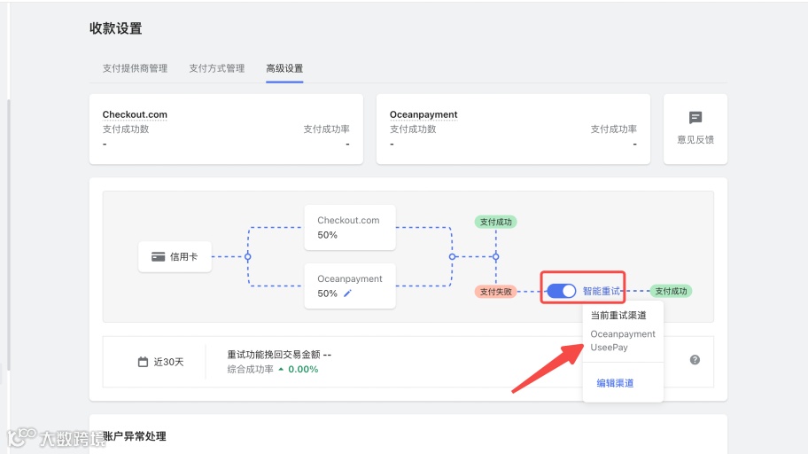This screenshot has height=454, width=808.
Task: Select the Checkout.com 50% flow node
Action: tap(350, 228)
